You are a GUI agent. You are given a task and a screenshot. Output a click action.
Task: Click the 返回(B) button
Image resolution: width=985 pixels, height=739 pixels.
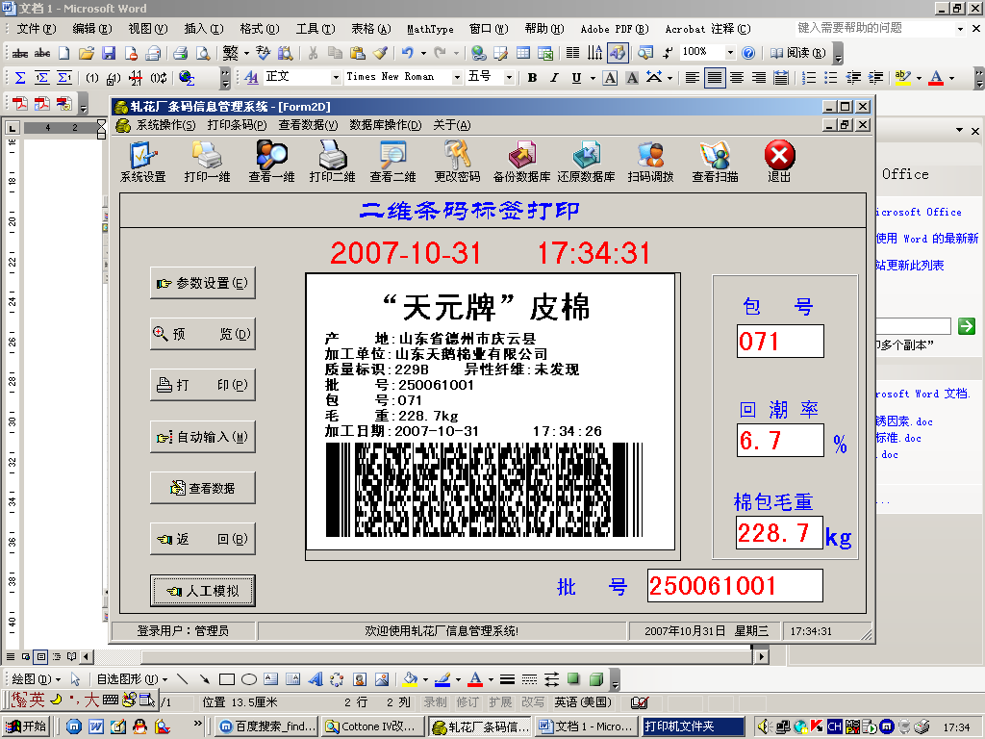(x=202, y=539)
